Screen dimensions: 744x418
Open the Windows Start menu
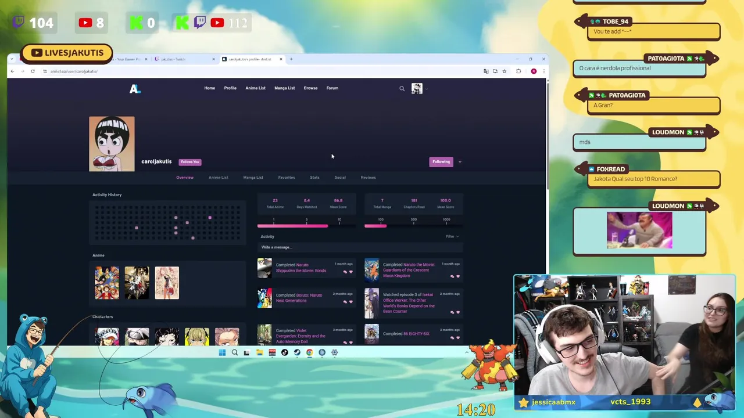pyautogui.click(x=222, y=352)
